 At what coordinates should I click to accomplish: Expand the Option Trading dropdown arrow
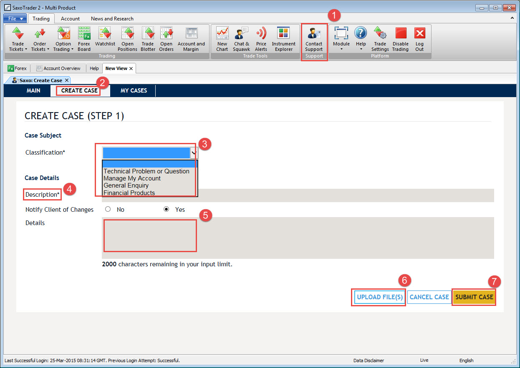[72, 49]
